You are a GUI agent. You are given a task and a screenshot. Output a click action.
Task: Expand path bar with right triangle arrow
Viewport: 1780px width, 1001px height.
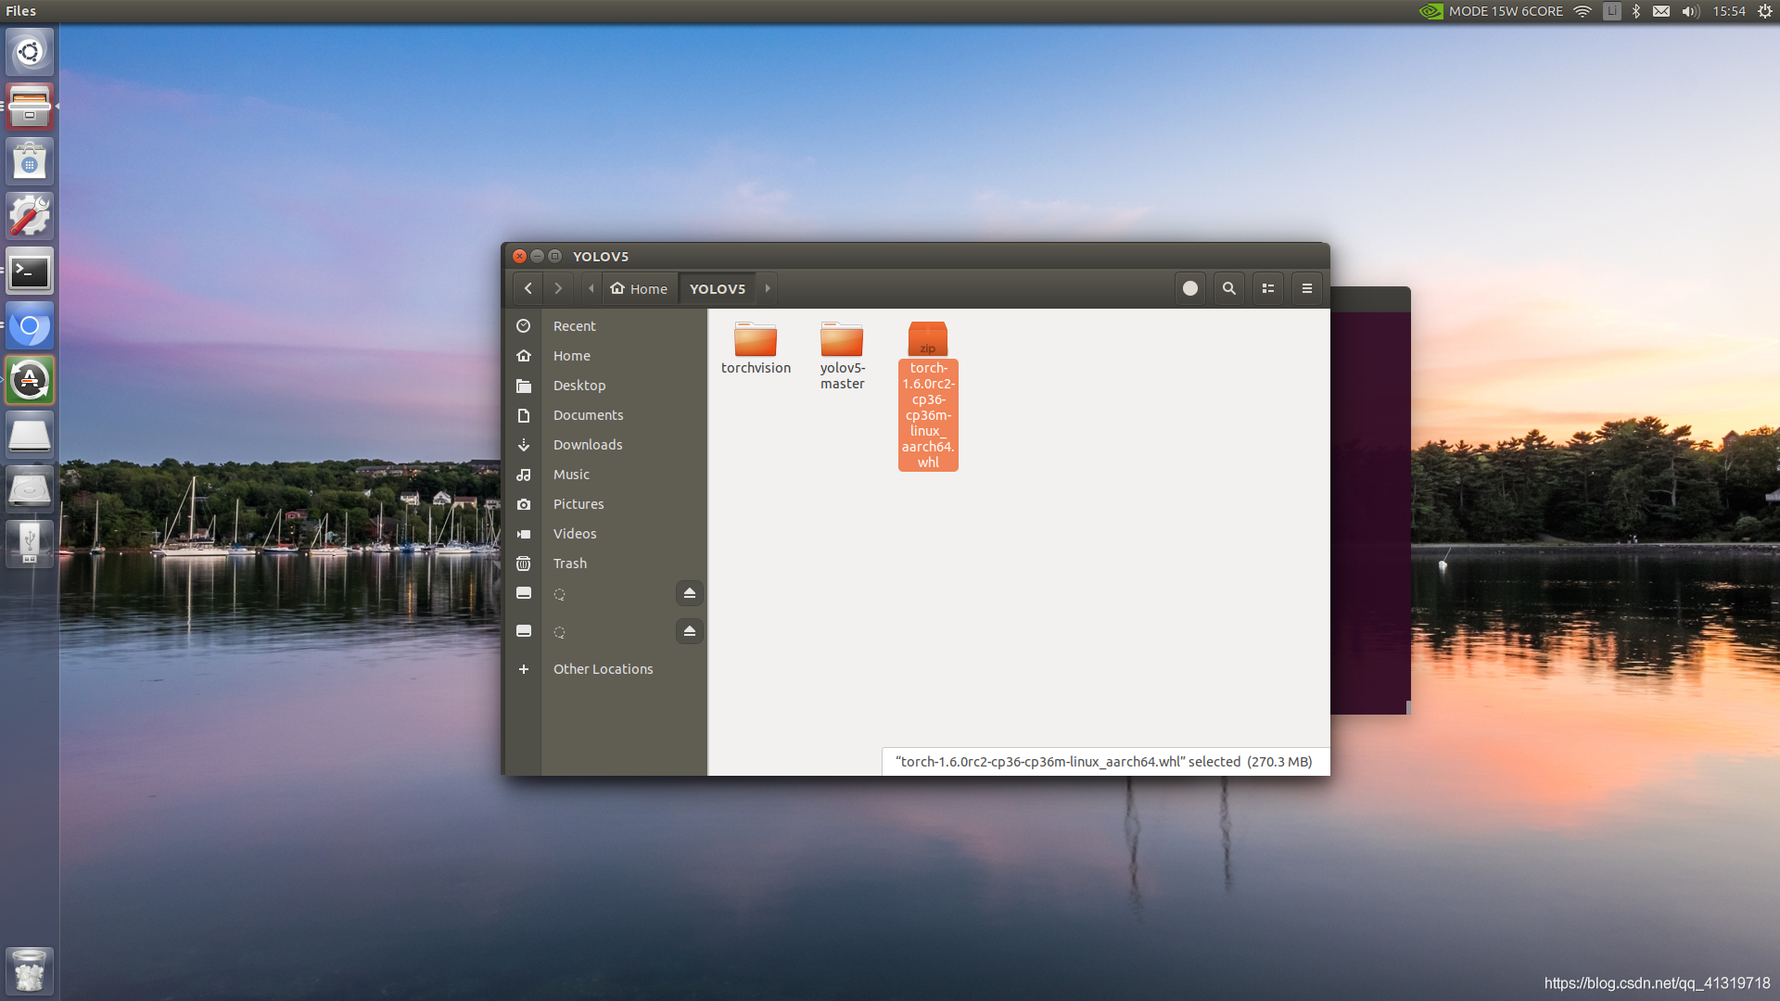pos(768,288)
